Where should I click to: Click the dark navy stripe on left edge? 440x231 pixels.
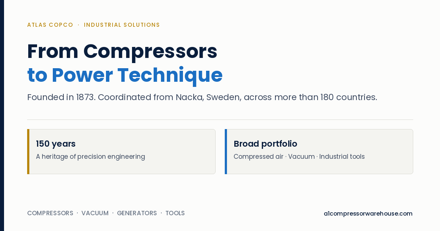2,115
